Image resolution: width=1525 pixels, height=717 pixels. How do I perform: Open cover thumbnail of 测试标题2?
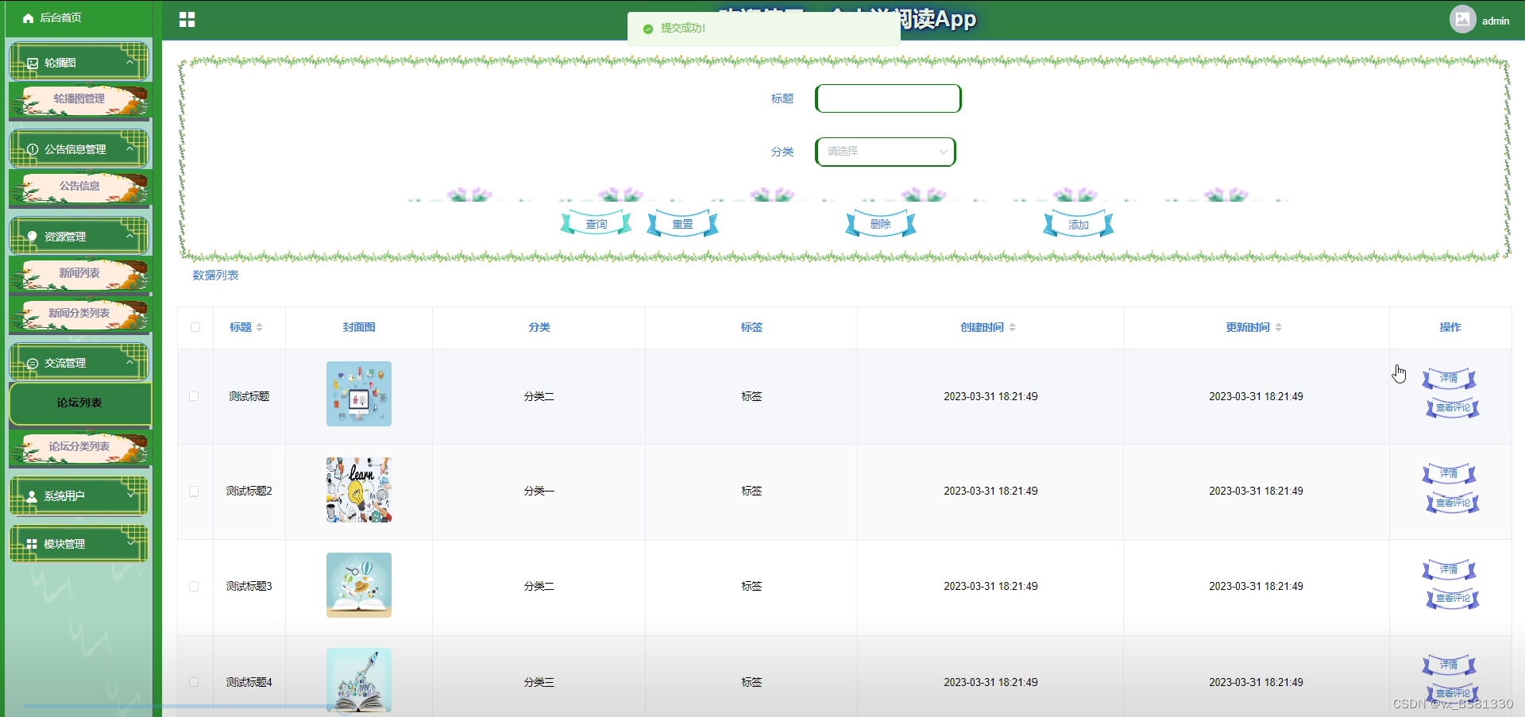[x=359, y=490]
